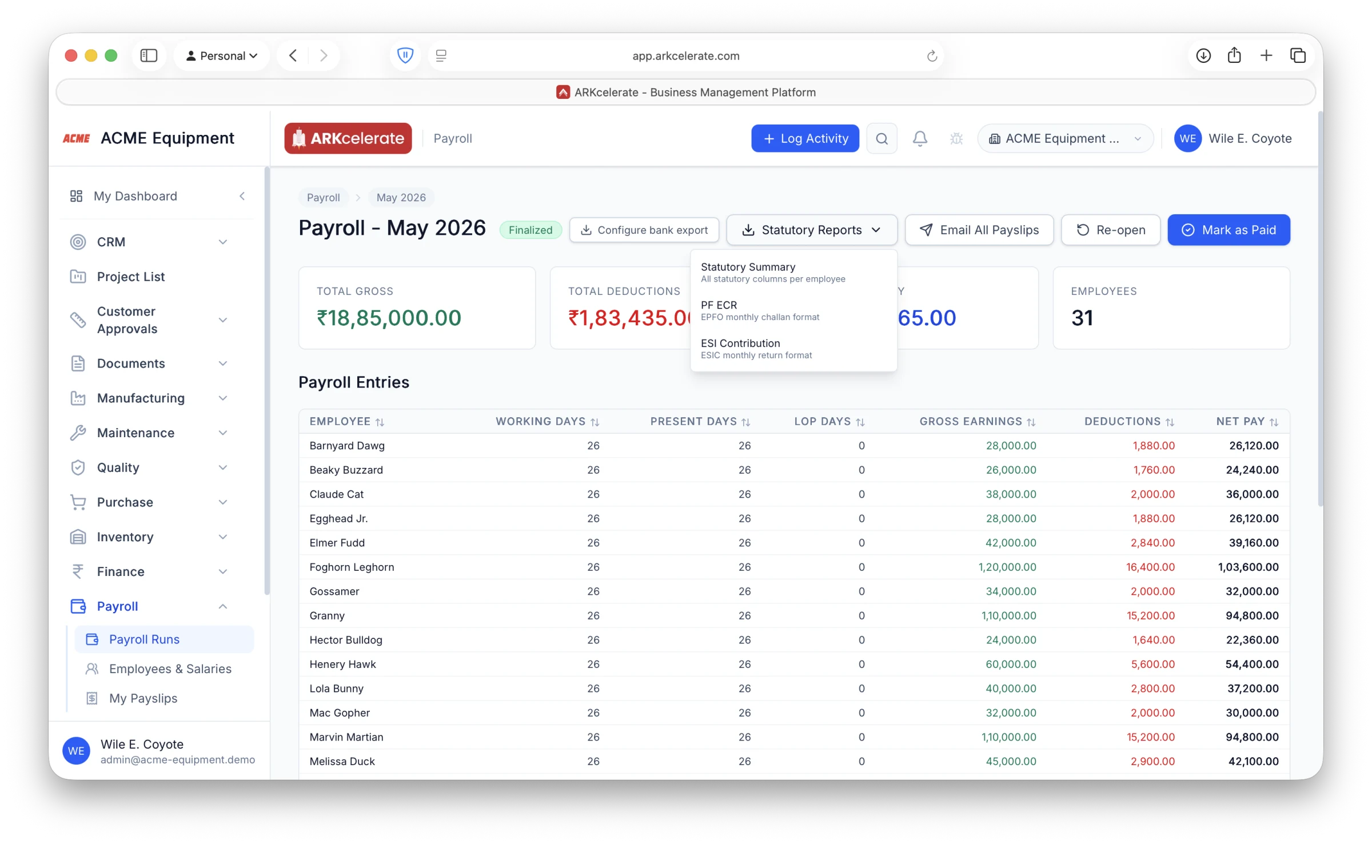Click the Payroll breadcrumb link
The height and width of the screenshot is (844, 1372).
pyautogui.click(x=323, y=197)
